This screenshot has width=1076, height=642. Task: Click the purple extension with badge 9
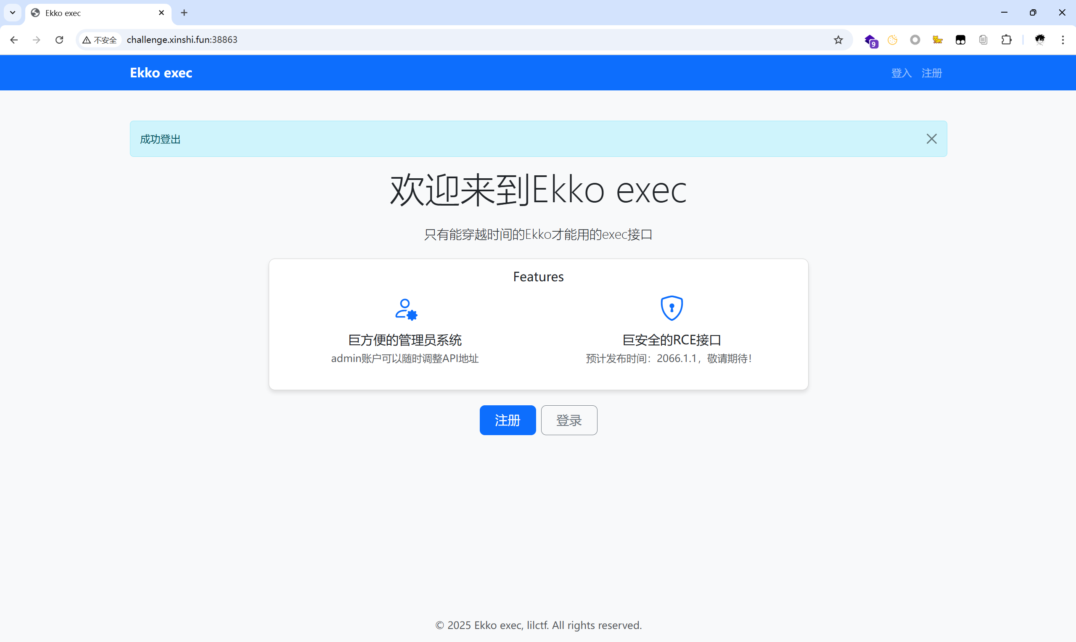[870, 40]
